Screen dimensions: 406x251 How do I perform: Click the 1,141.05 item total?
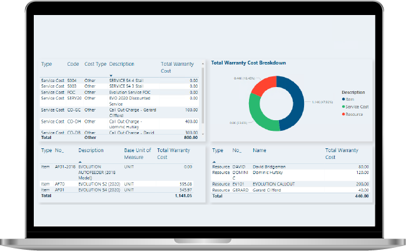(x=183, y=196)
